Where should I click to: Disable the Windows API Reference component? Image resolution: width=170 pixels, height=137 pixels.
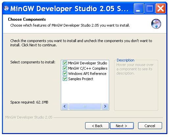coord(65,74)
